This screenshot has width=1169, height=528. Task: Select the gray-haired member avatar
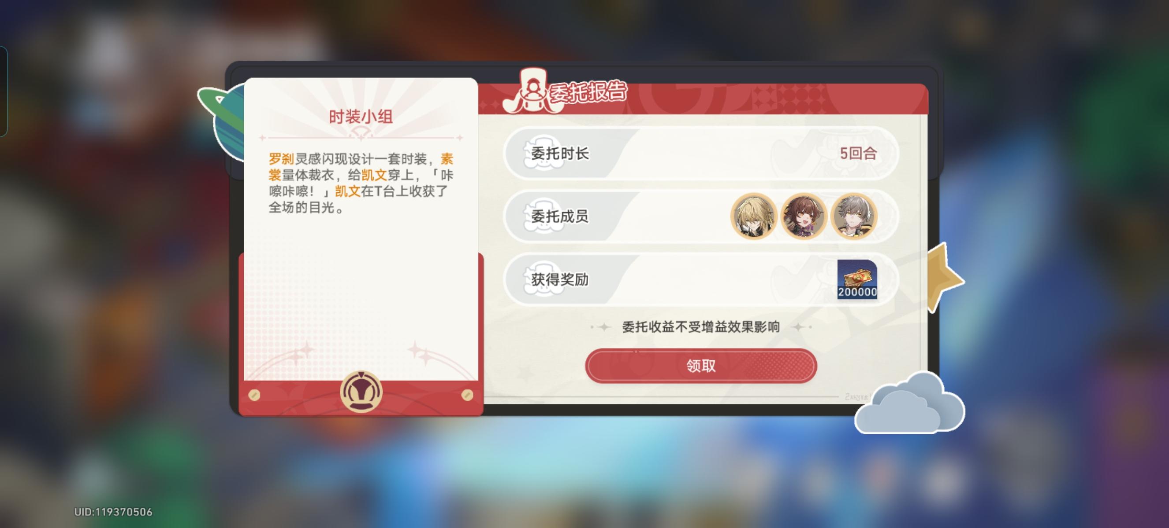tap(853, 216)
